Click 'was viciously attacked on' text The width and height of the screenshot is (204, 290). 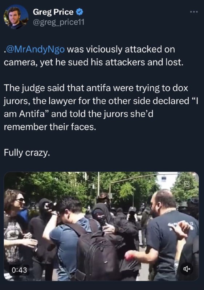[121, 49]
